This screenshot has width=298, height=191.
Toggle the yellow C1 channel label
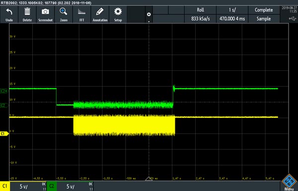(x=5, y=186)
